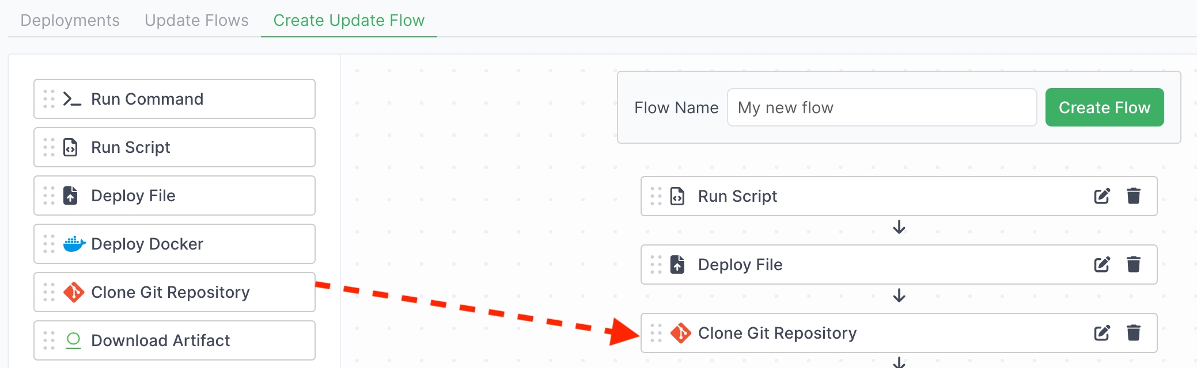Click Run Command terminal icon
The height and width of the screenshot is (368, 1197).
tap(72, 99)
